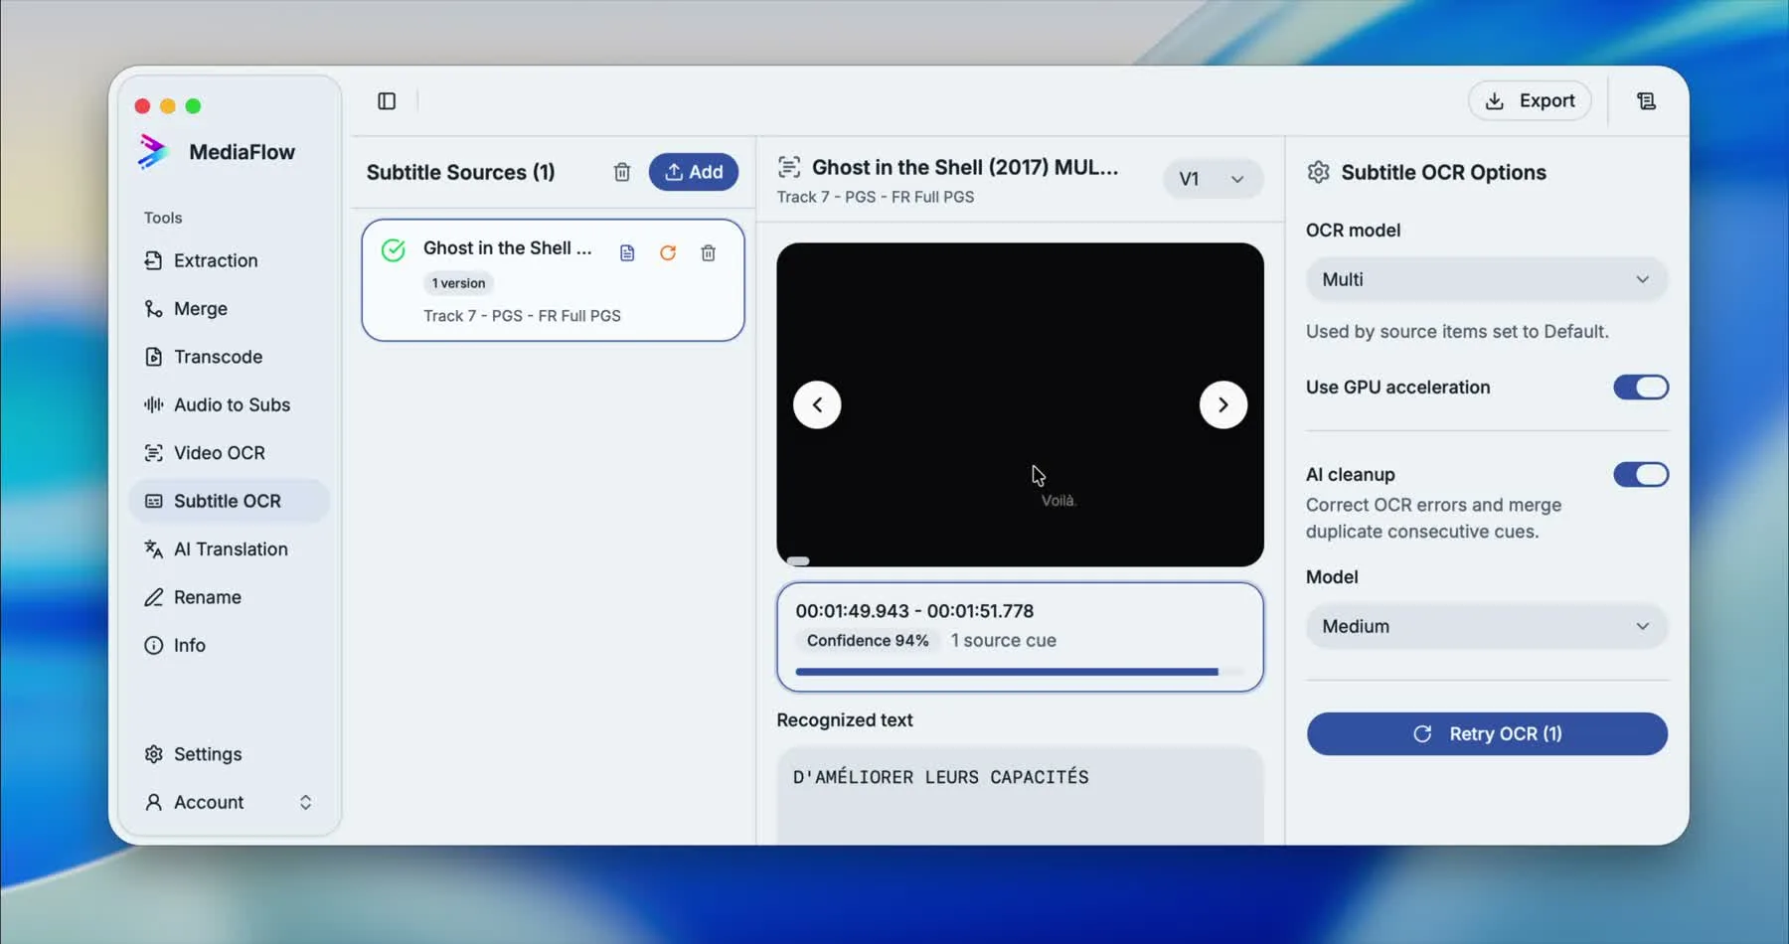Open the Merge tool
The width and height of the screenshot is (1789, 944).
point(230,309)
